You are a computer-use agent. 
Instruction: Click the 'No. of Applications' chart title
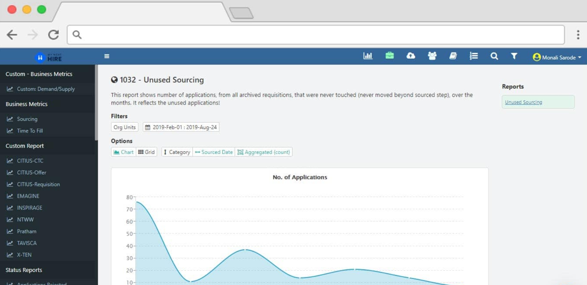point(300,177)
